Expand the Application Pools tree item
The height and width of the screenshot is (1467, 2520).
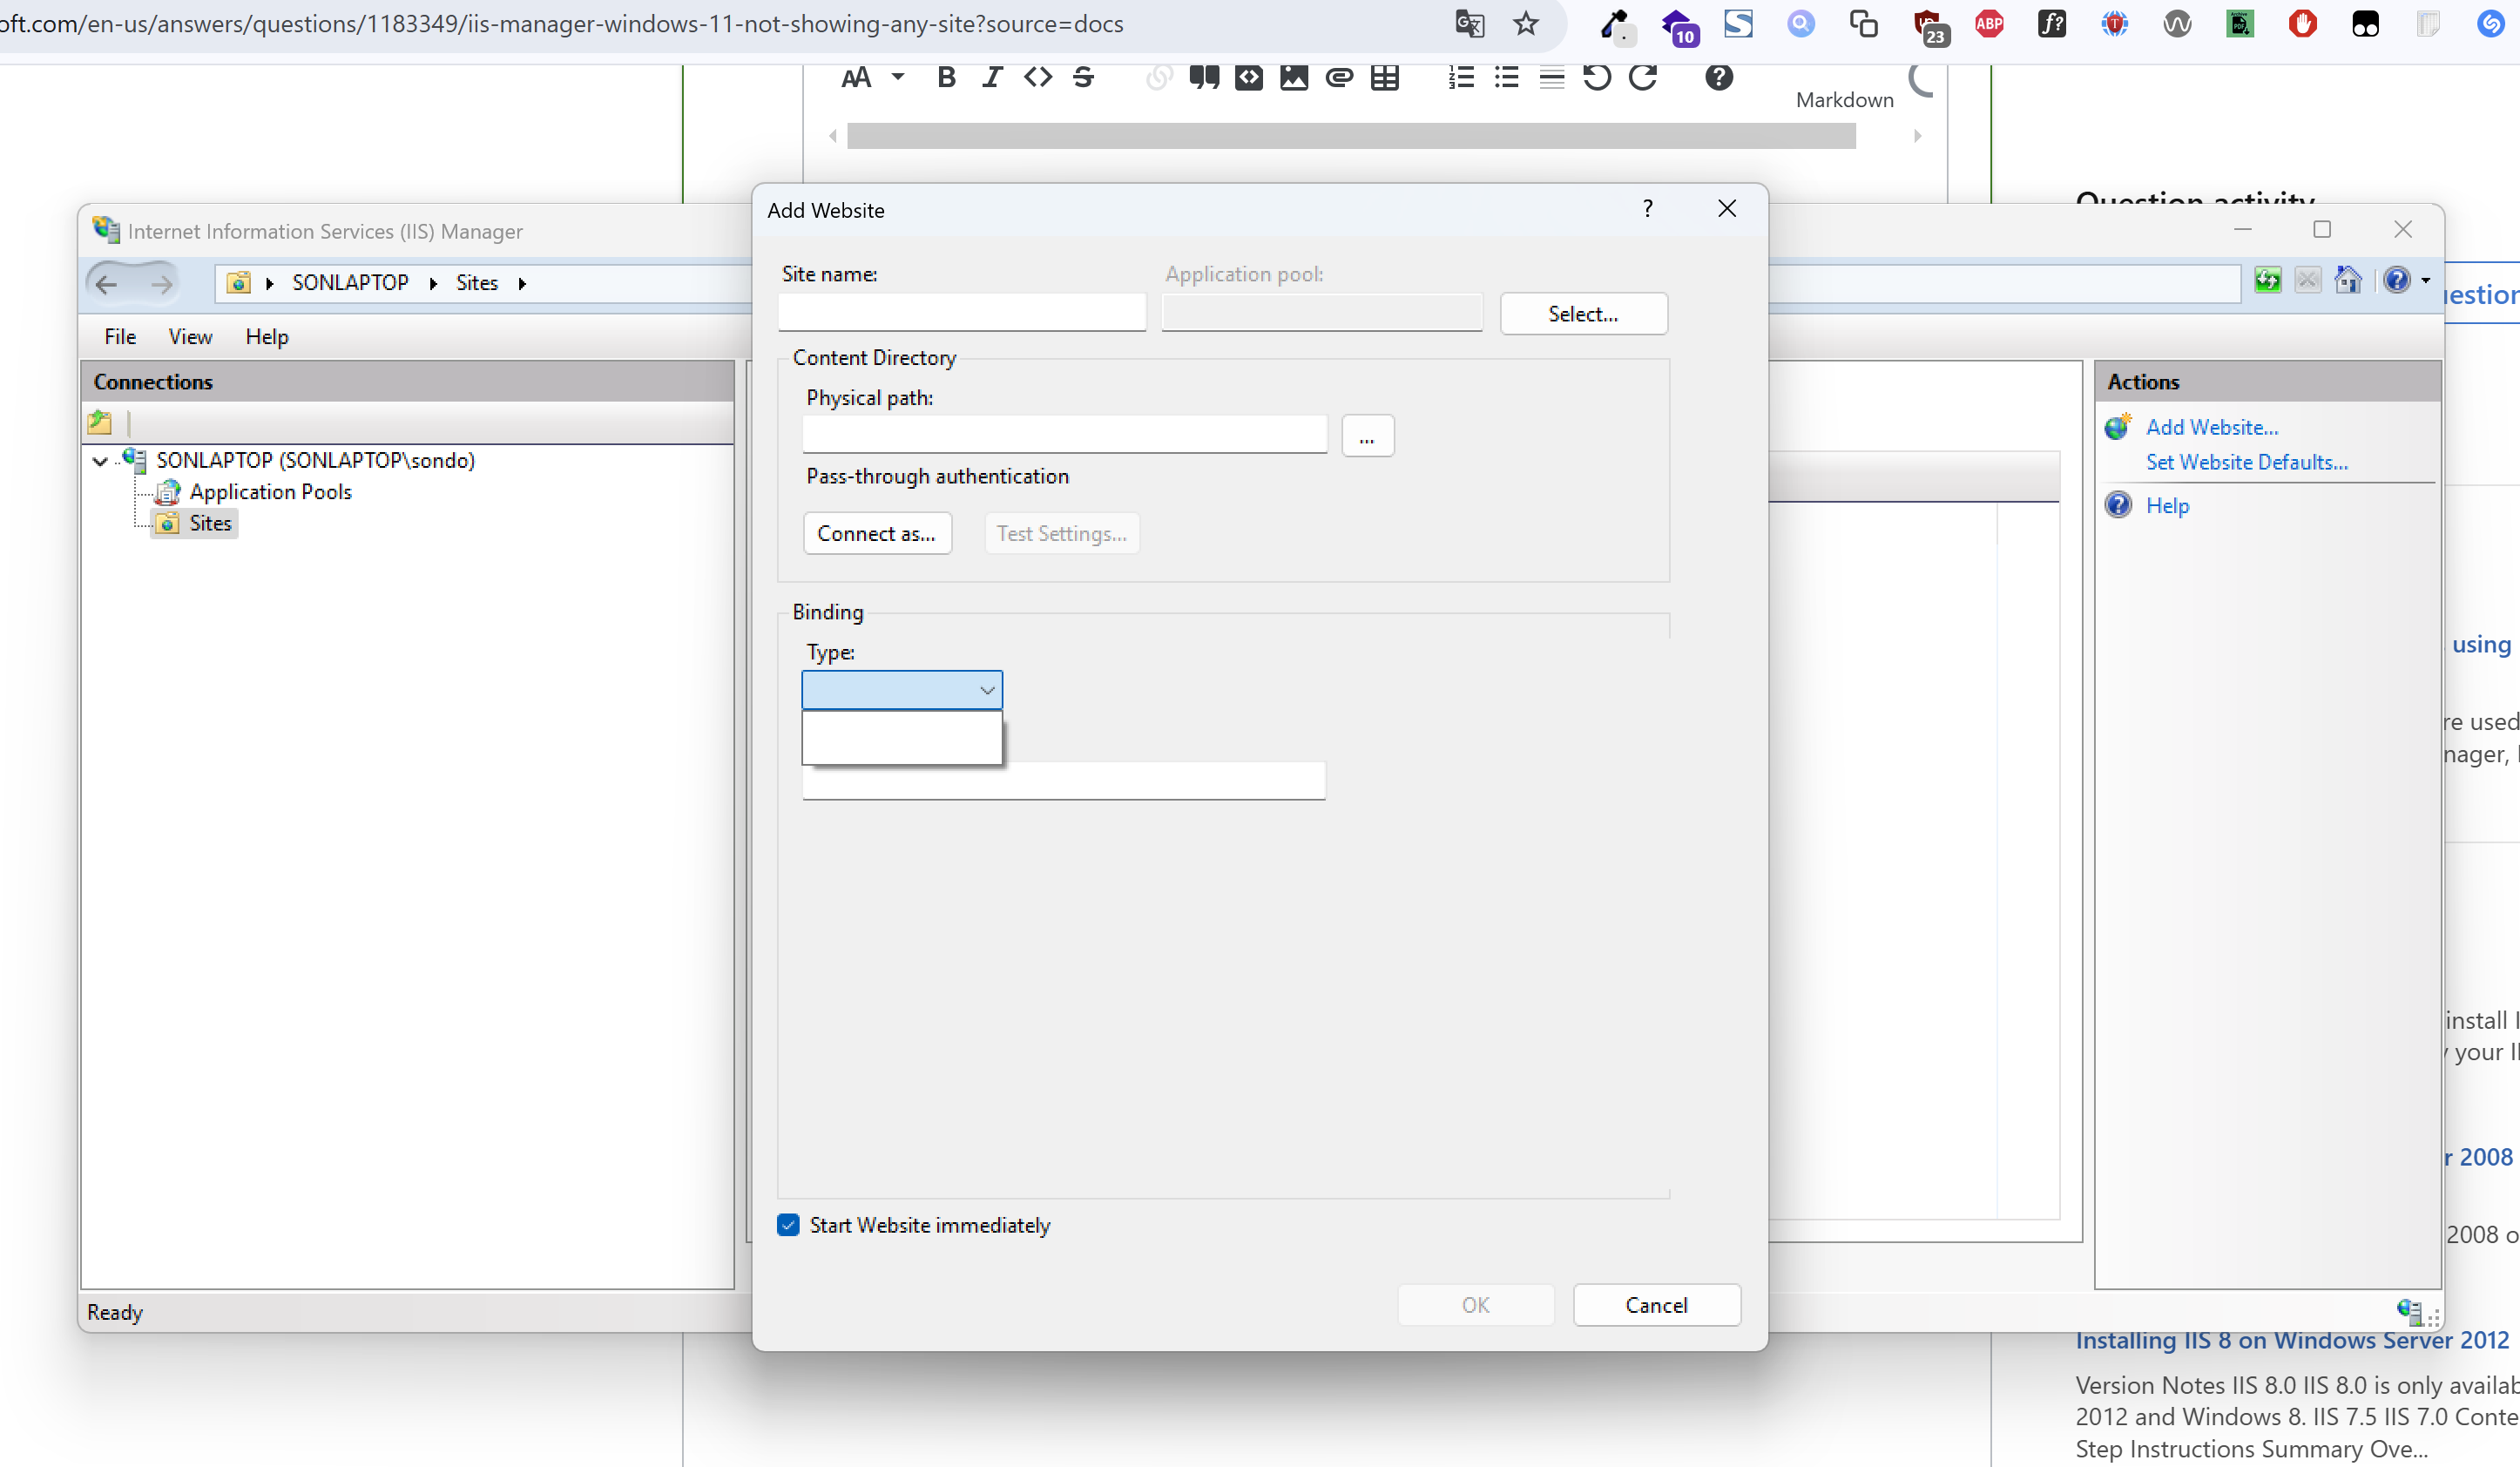point(269,490)
